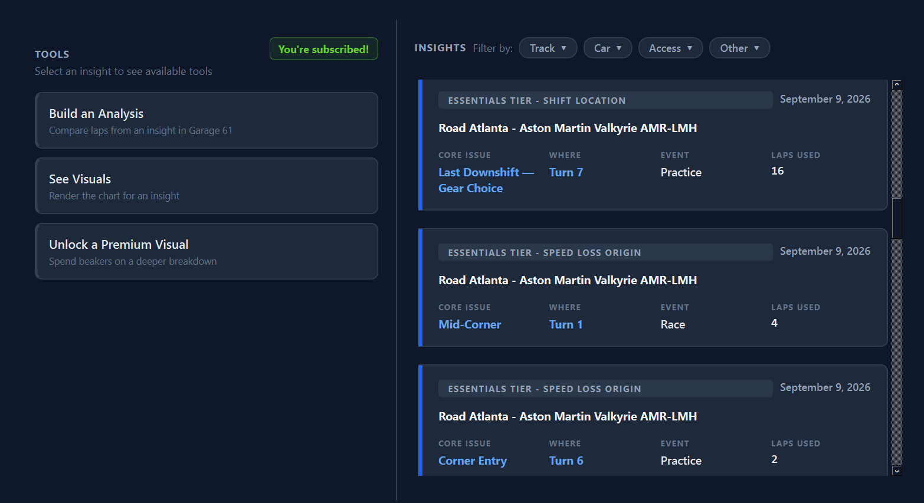924x503 pixels.
Task: Click the laps used value 16
Action: [x=778, y=171]
